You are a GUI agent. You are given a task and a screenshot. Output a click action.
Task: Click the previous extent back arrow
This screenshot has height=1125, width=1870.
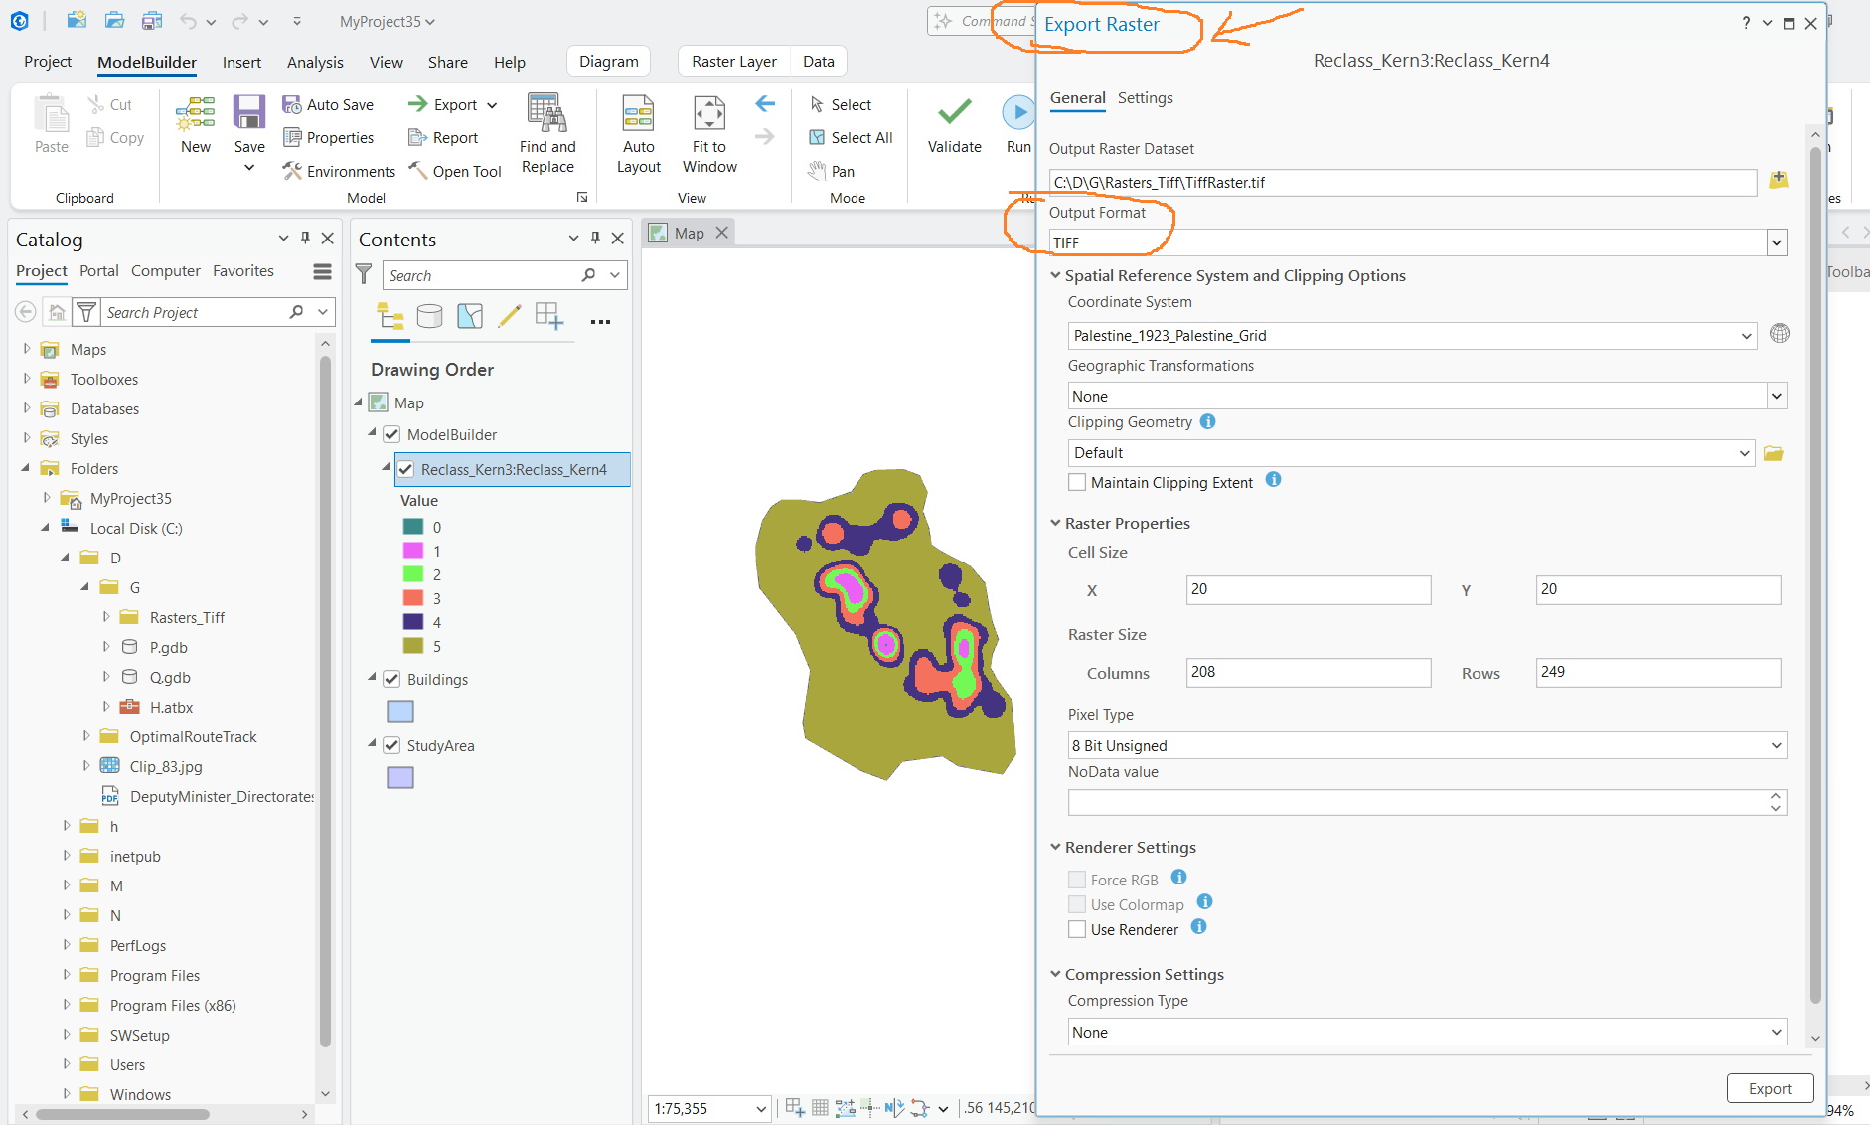coord(765,103)
